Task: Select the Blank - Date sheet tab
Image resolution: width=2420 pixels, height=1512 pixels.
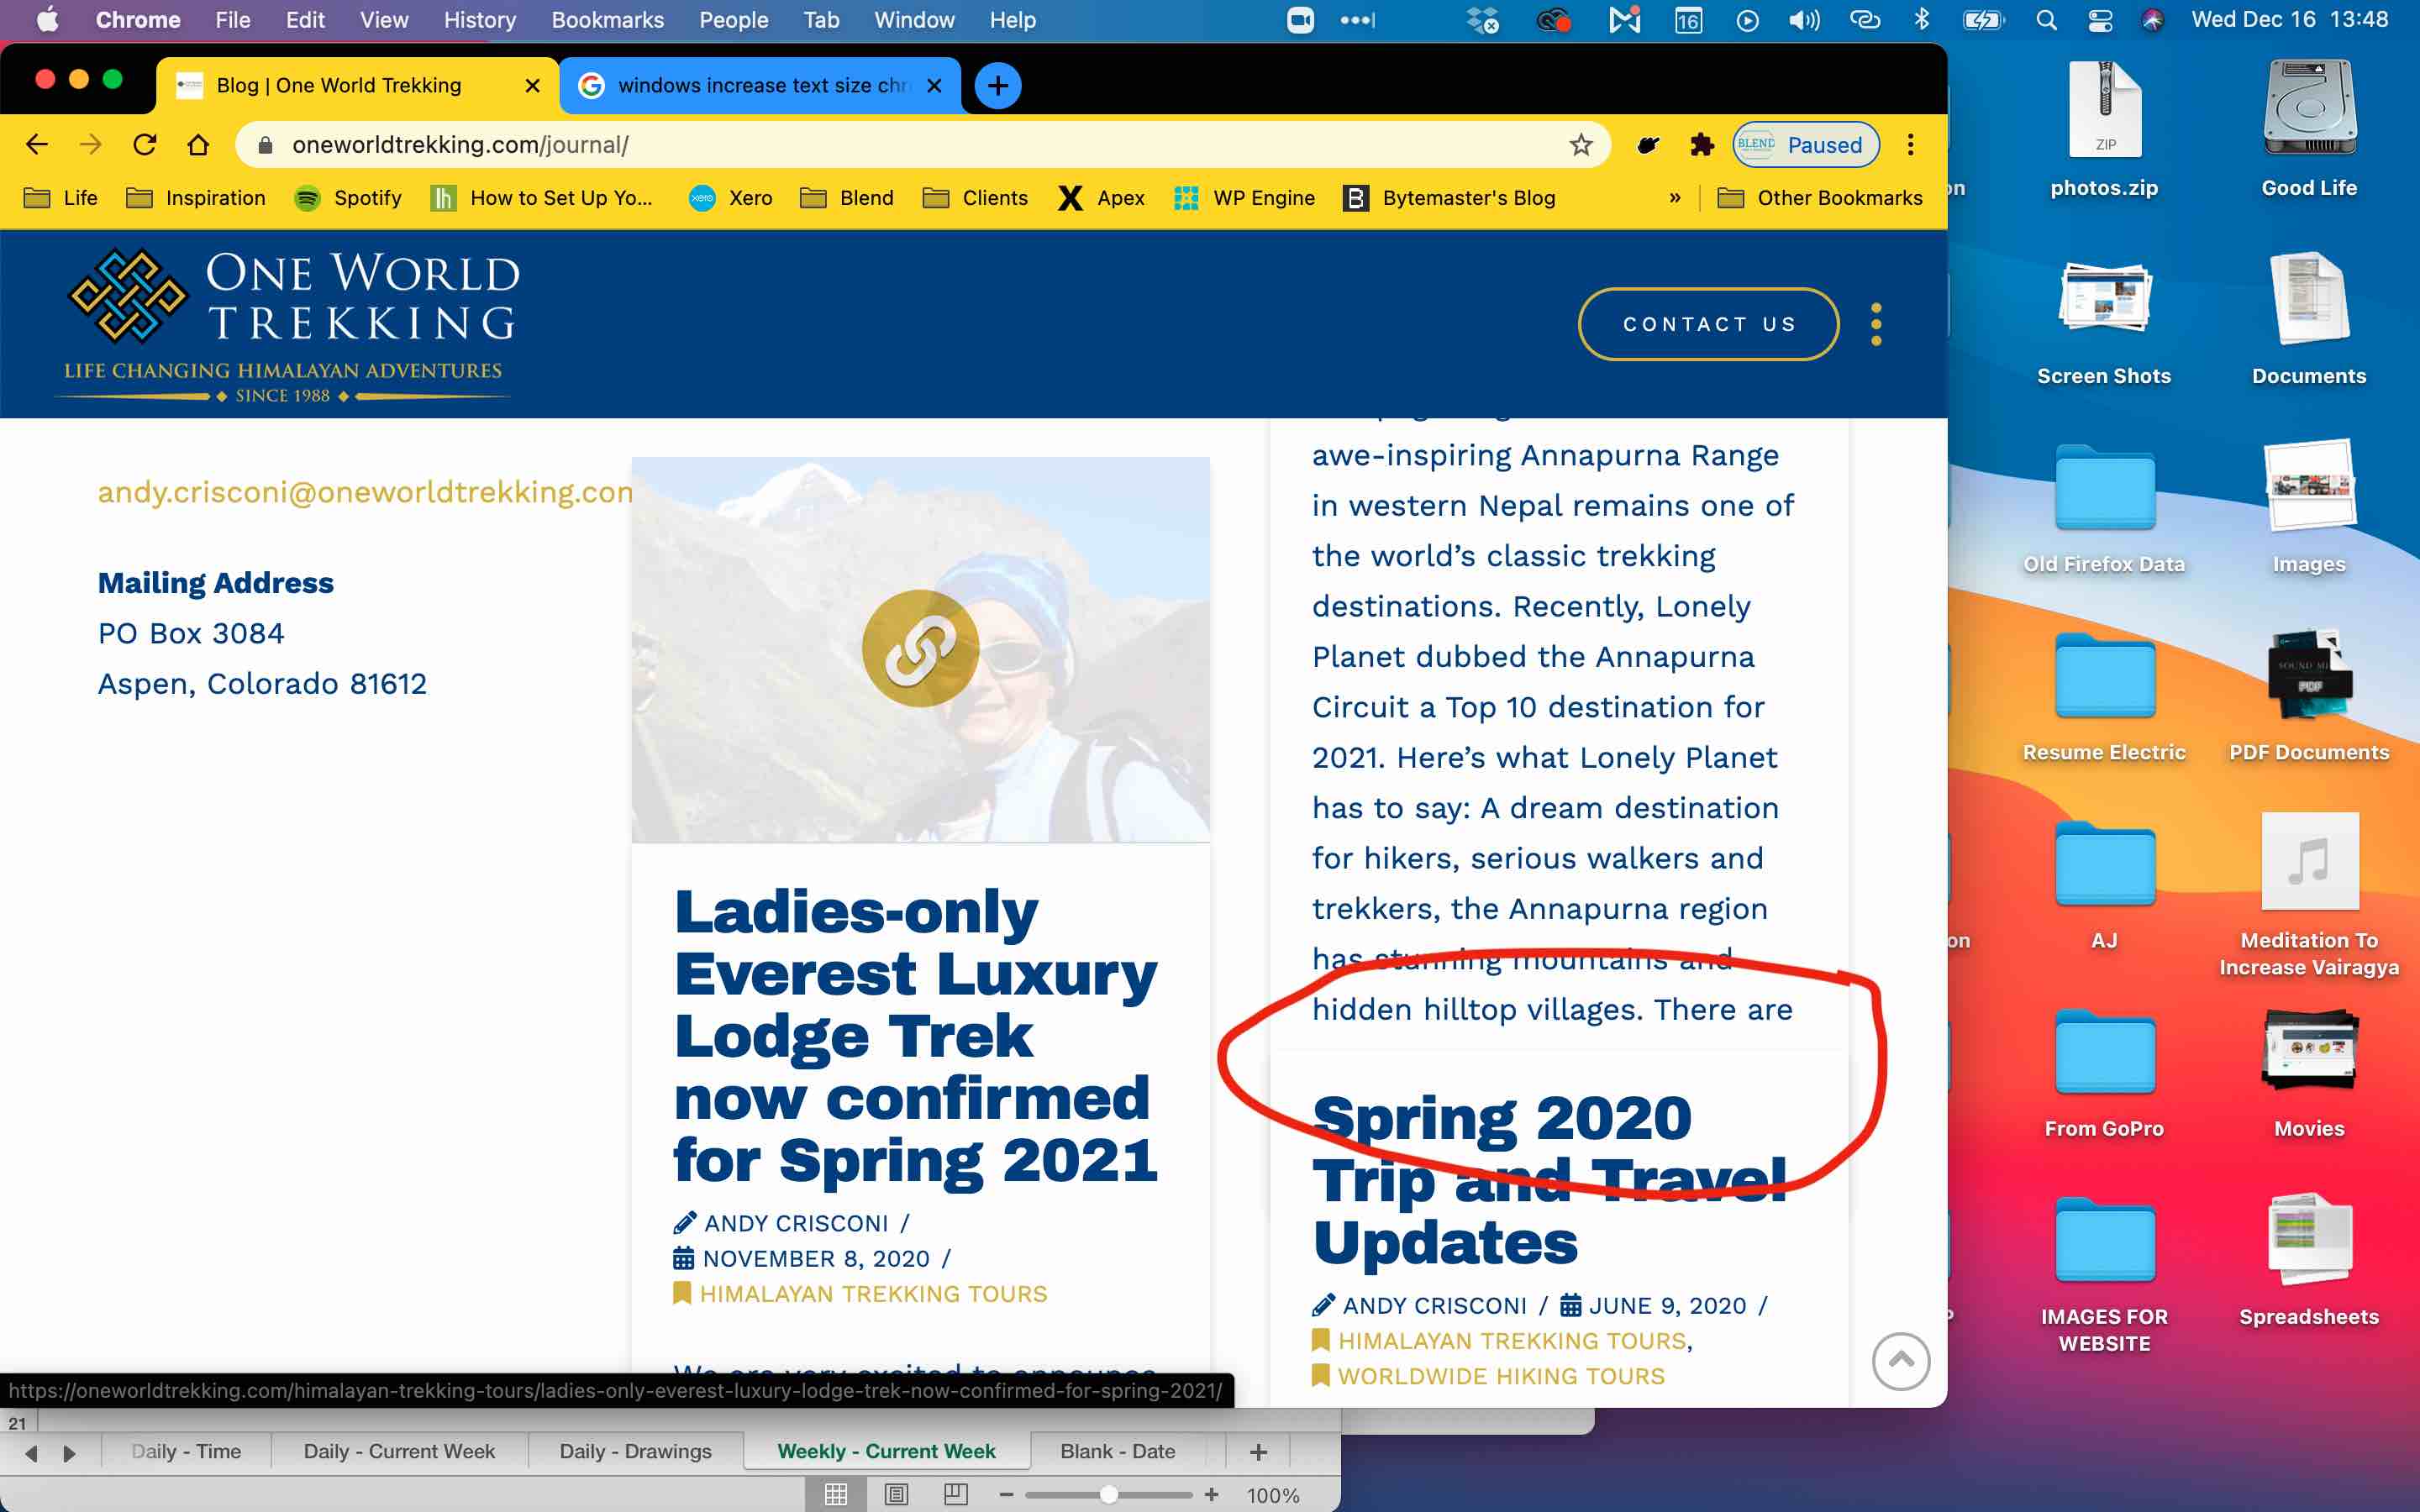Action: tap(1118, 1451)
